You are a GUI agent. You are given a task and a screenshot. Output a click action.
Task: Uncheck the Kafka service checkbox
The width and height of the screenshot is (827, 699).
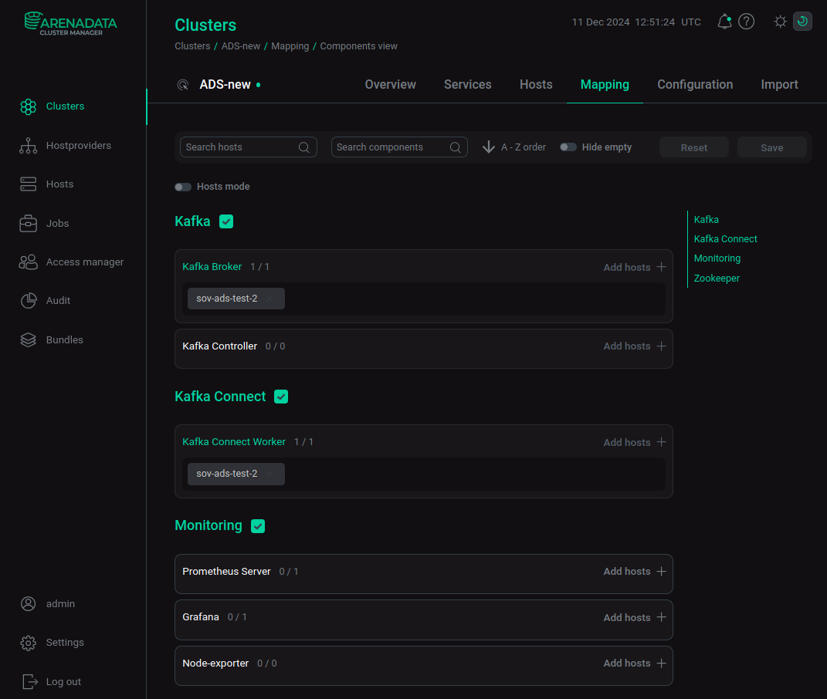(226, 221)
